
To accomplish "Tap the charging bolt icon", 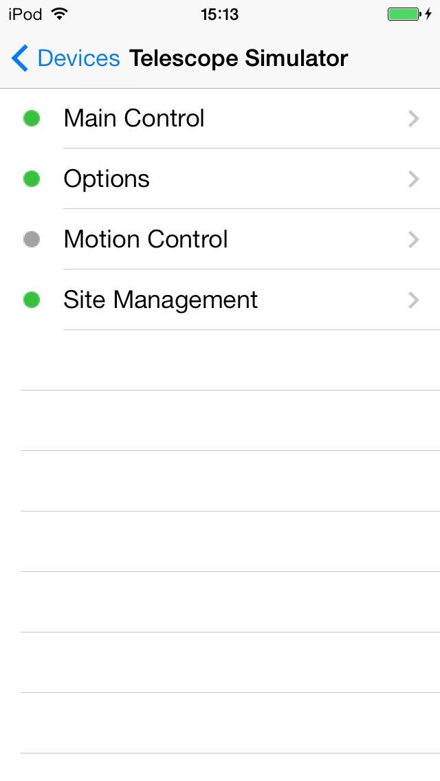I will point(428,14).
